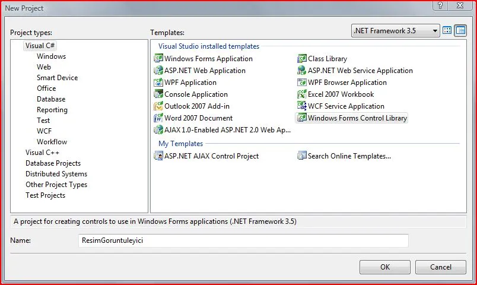Viewport: 477px width, 285px height.
Task: Select Reporting project type
Action: [52, 110]
